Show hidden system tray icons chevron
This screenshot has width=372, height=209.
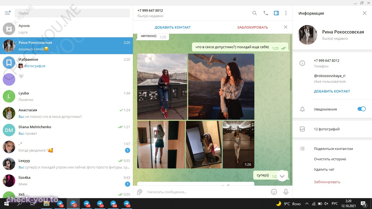click(307, 204)
